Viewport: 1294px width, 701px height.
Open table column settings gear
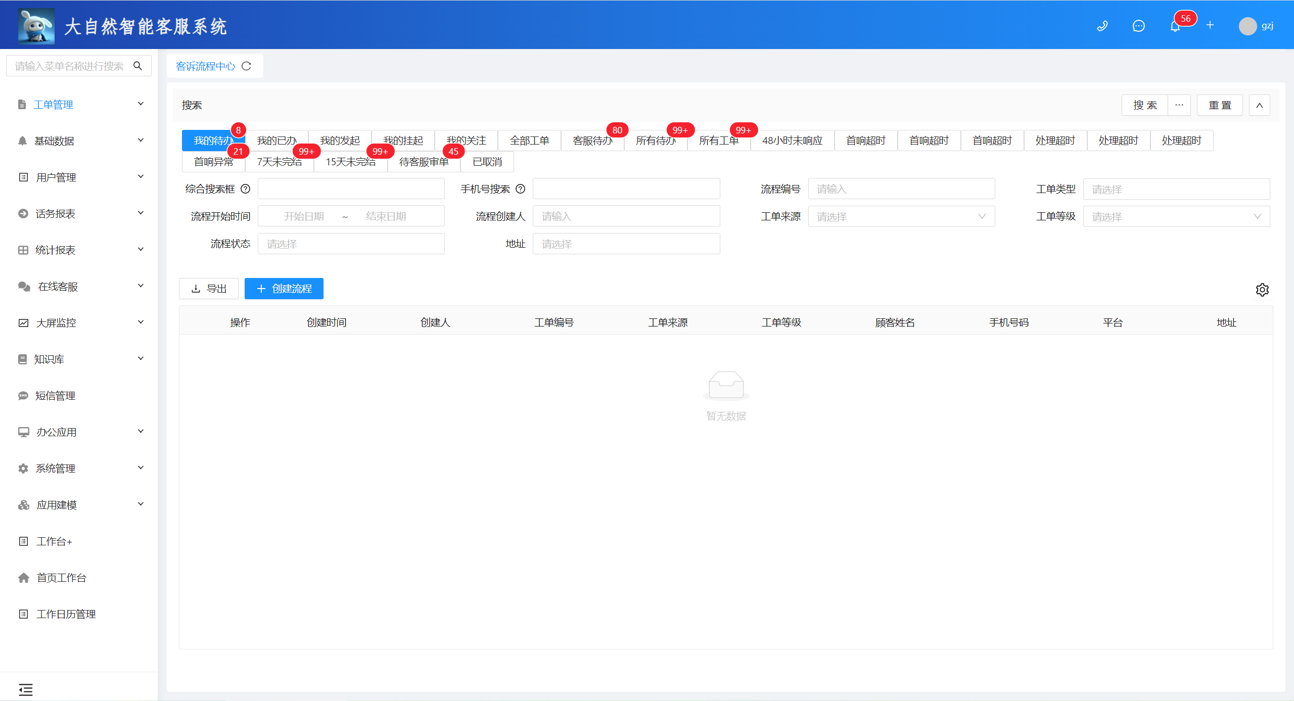(x=1262, y=290)
